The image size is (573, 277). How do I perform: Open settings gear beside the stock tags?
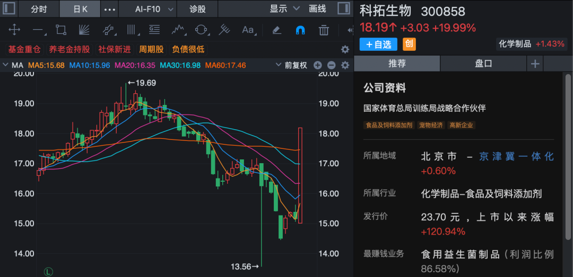tap(345, 49)
